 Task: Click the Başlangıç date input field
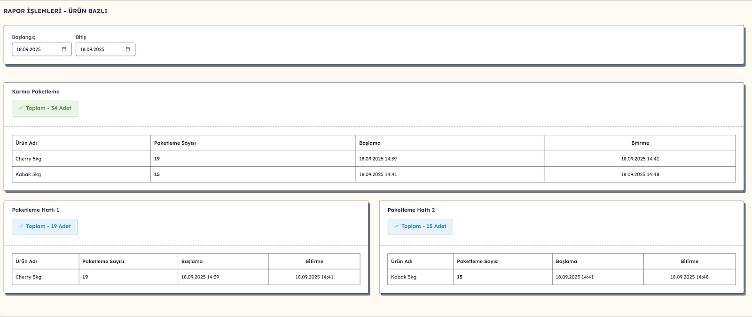tap(35, 49)
